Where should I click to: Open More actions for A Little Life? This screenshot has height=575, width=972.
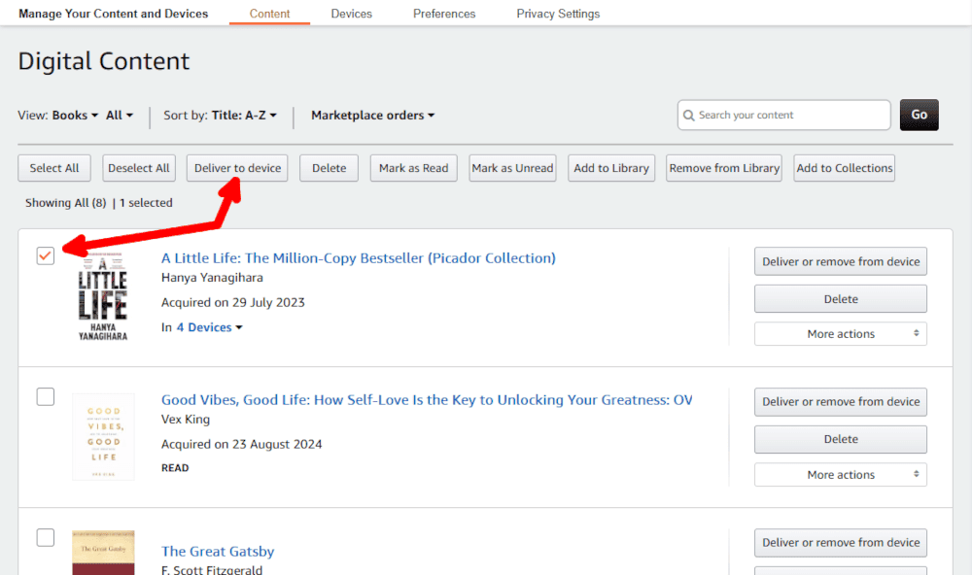840,334
